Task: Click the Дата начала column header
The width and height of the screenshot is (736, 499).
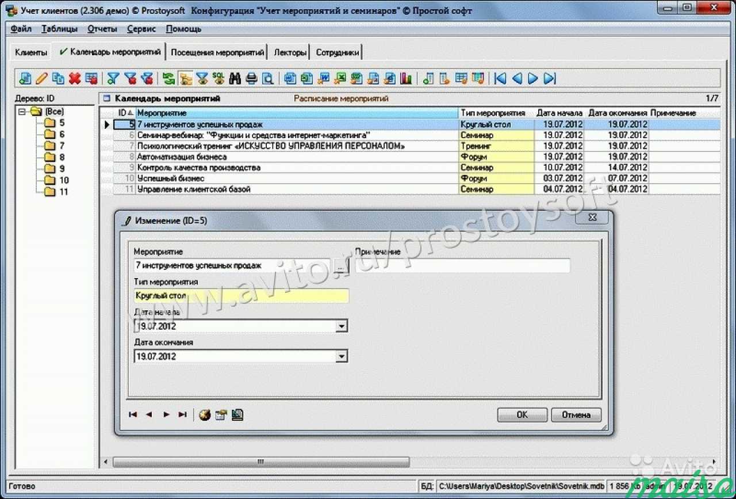Action: pos(560,113)
